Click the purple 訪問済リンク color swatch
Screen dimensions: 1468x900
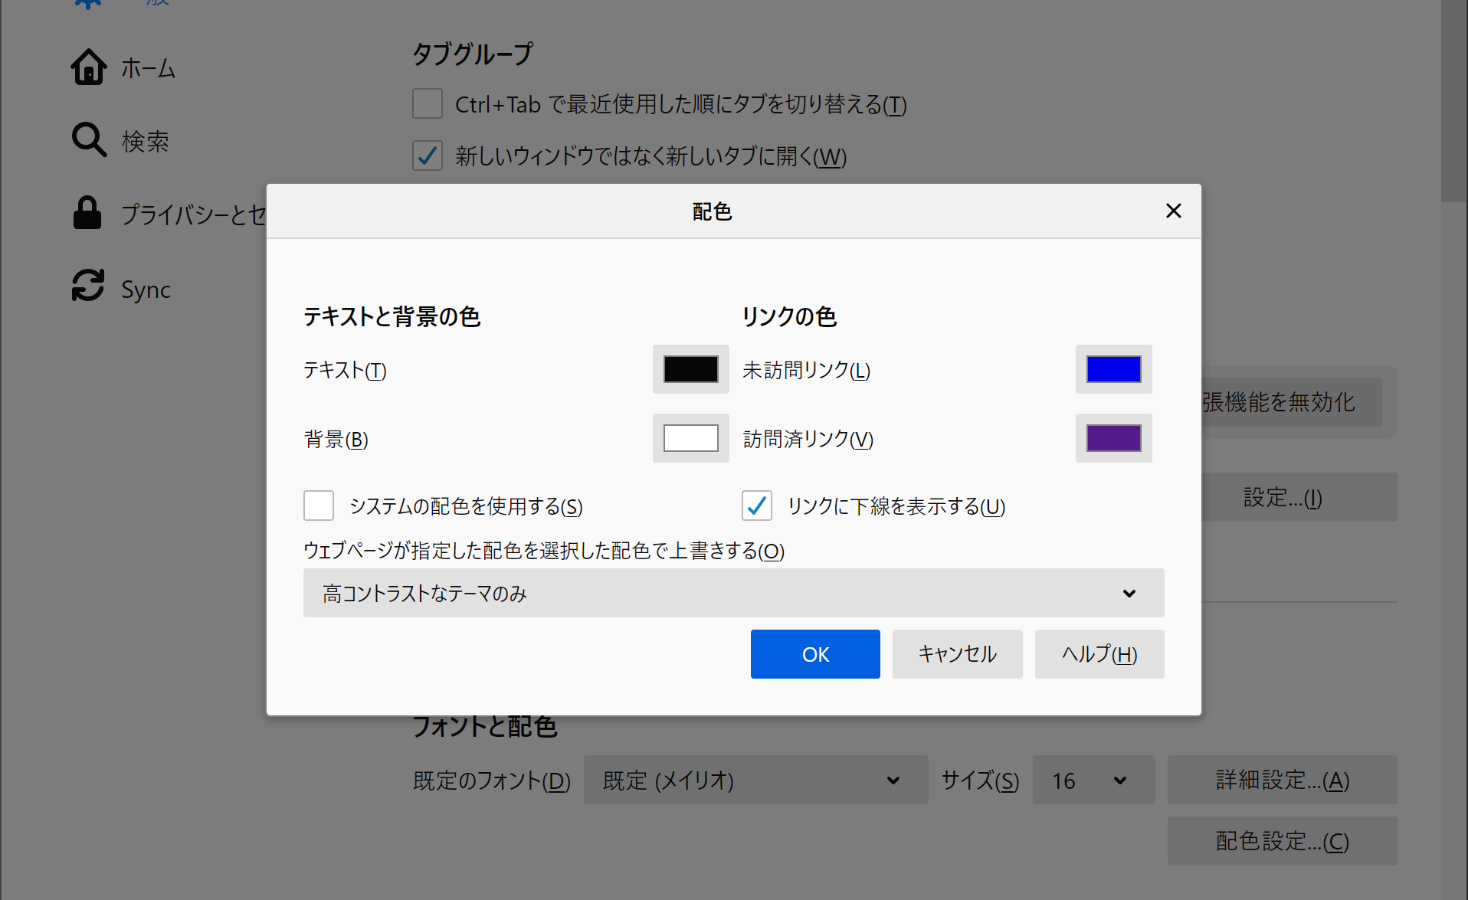1113,438
